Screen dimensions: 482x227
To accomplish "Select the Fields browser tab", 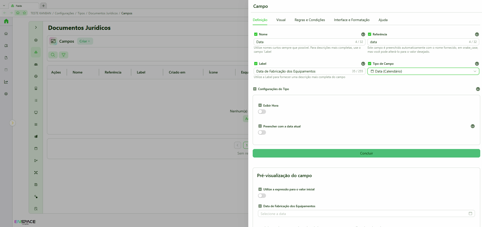I will 24,6.
